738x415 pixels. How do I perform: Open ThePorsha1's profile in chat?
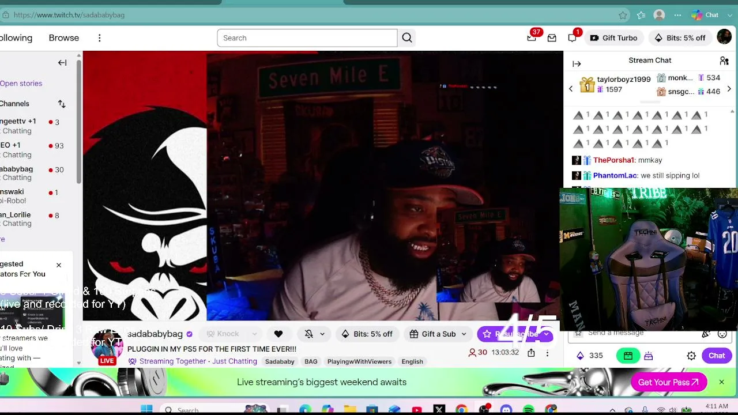613,160
